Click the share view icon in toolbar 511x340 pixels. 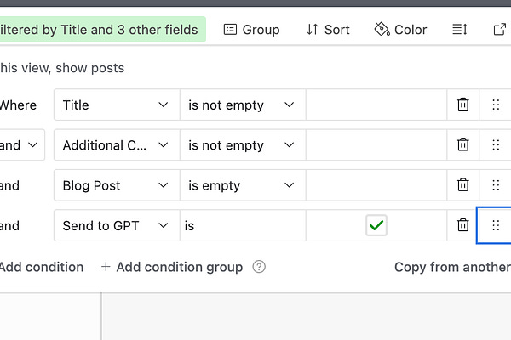point(499,29)
